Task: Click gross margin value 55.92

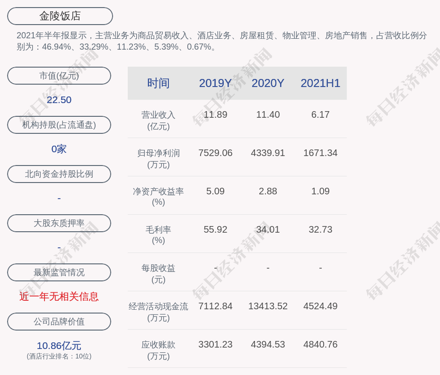Action: coord(216,229)
